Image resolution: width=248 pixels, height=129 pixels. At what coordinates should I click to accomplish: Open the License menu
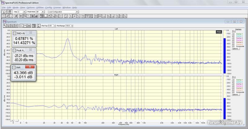pos(57,7)
